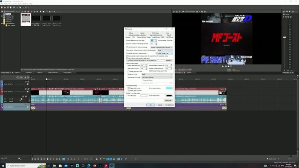The image size is (299, 168).
Task: Click the Preferences dialog help question mark
Action: point(167,29)
